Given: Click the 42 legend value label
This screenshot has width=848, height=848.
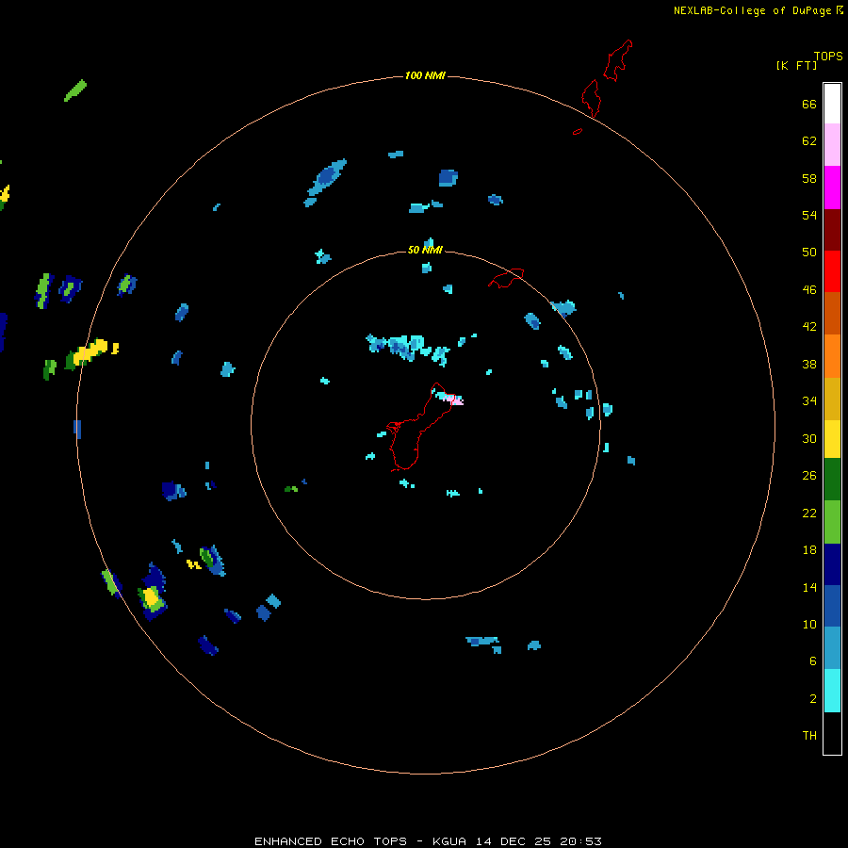Looking at the screenshot, I should point(809,326).
